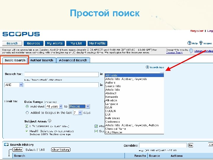The height and width of the screenshot is (160, 213).
Task: Switch to the Author Search tab
Action: (42, 60)
